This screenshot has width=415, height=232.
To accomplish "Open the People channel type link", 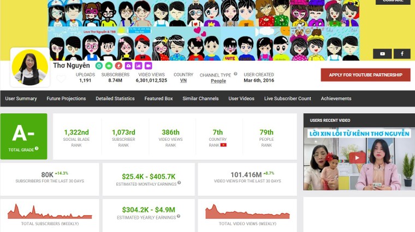I will pyautogui.click(x=218, y=81).
